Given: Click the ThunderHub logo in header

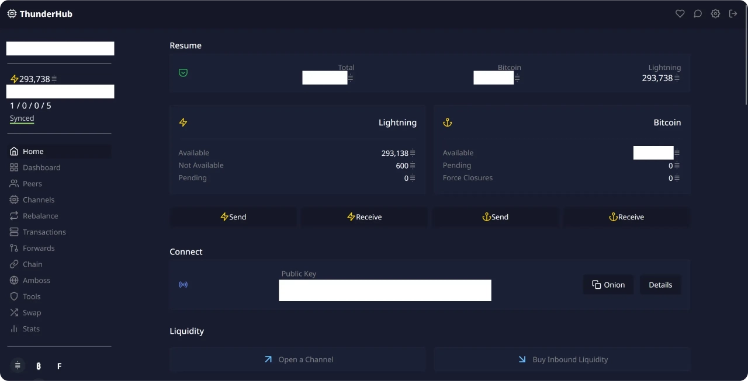Looking at the screenshot, I should (x=40, y=13).
